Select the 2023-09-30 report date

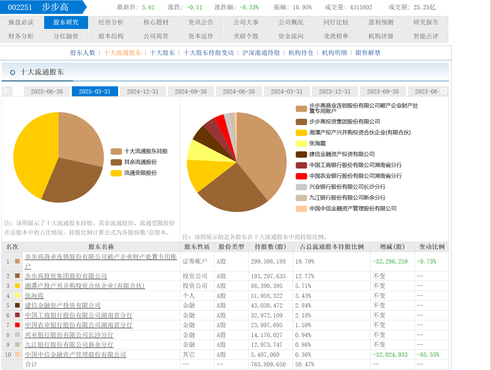[x=383, y=91]
